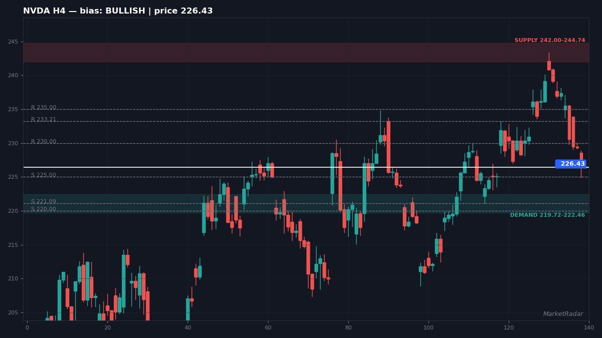
Task: Click the SUPPLY 242.00-244.74 zone label
Action: point(550,41)
